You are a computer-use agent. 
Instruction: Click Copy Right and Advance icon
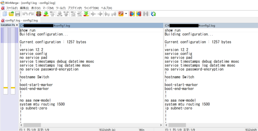(x=107, y=14)
